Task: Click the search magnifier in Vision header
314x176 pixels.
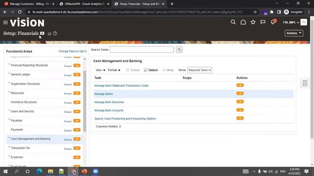Action: click(x=233, y=22)
